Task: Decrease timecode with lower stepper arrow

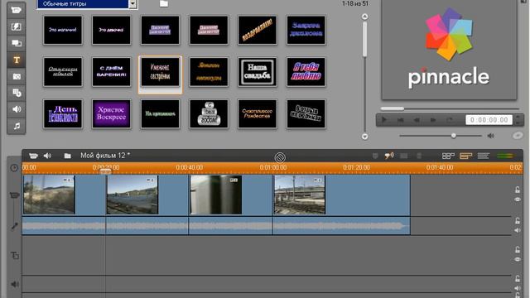Action: click(x=518, y=123)
